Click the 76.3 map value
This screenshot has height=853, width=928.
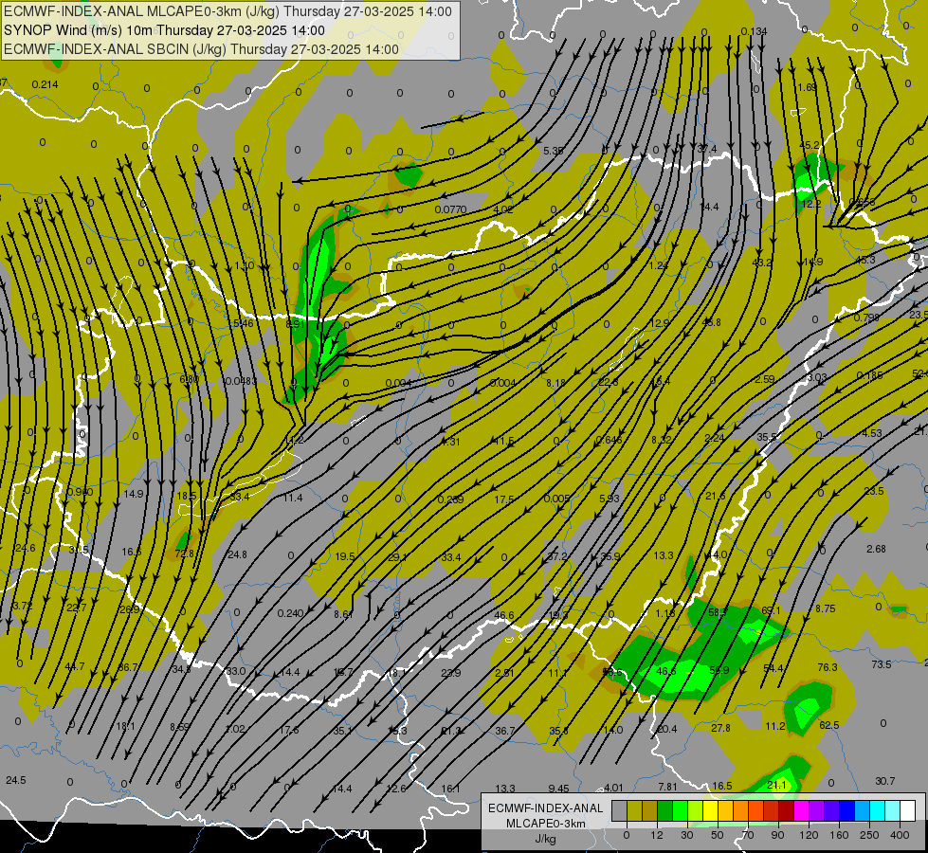coord(828,667)
